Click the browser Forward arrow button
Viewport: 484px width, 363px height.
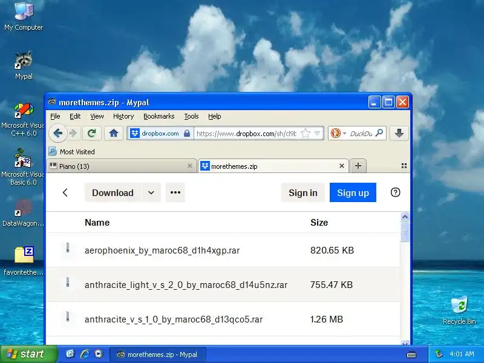[73, 133]
